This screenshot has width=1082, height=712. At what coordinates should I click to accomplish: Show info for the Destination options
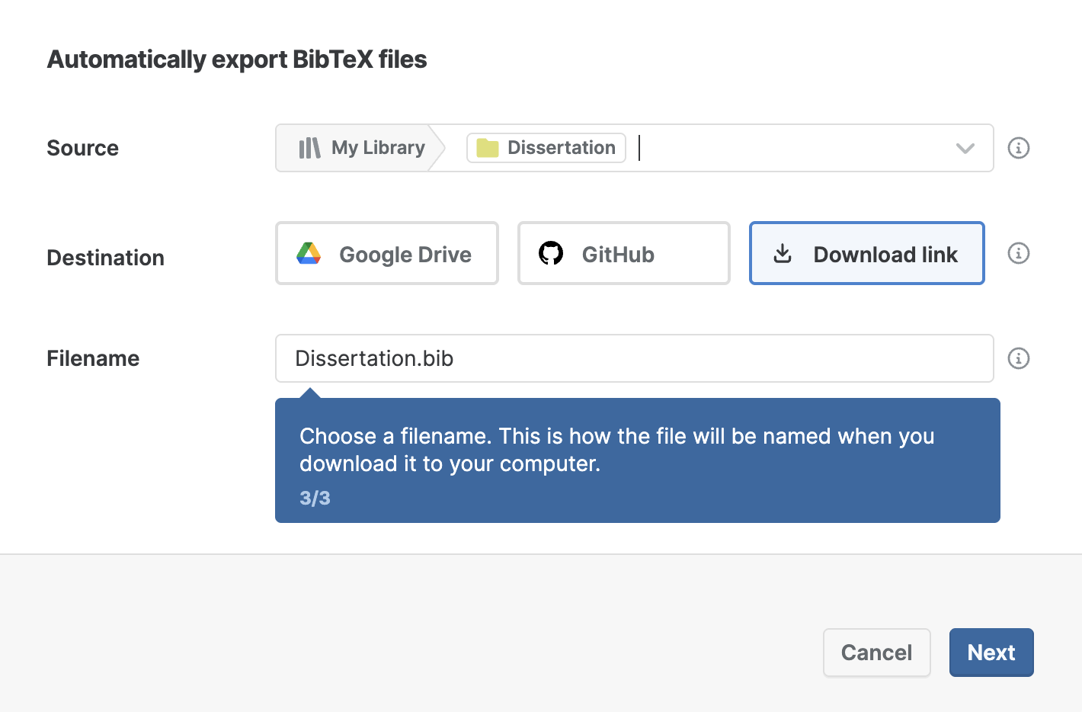1018,253
